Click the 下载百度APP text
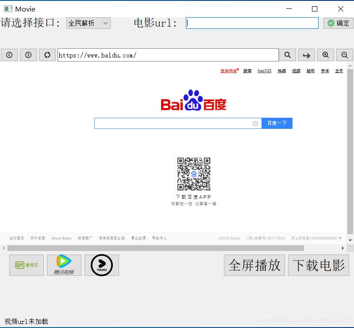 (193, 197)
